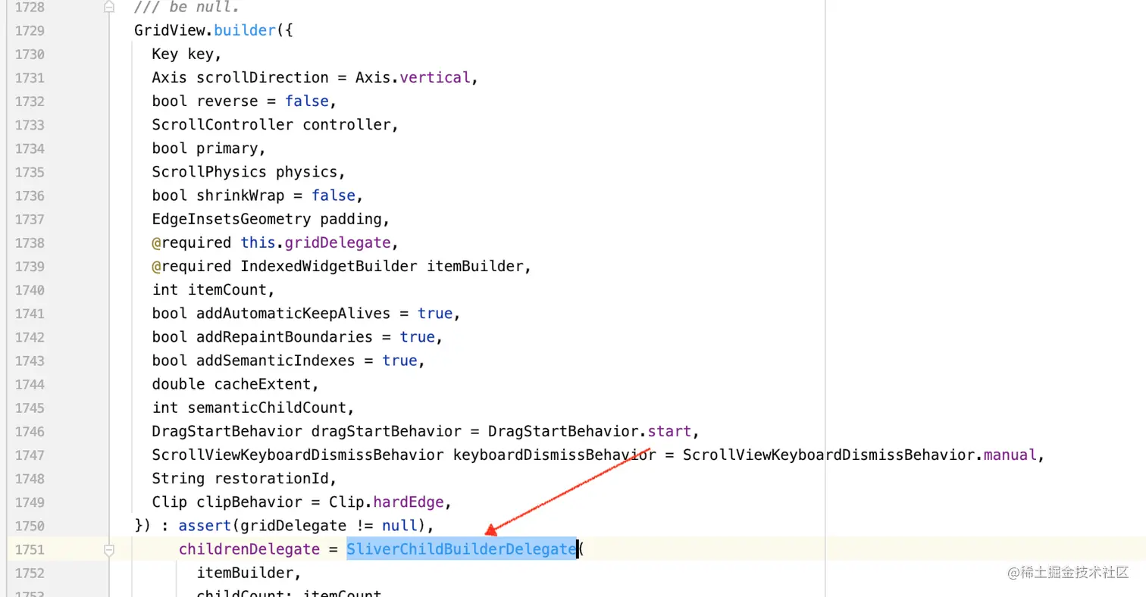This screenshot has height=597, width=1146.
Task: Click 'null' inside the assert statement
Action: point(399,525)
